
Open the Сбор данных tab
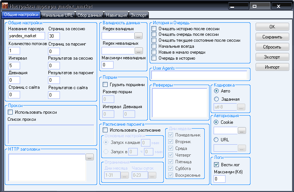click(89, 15)
